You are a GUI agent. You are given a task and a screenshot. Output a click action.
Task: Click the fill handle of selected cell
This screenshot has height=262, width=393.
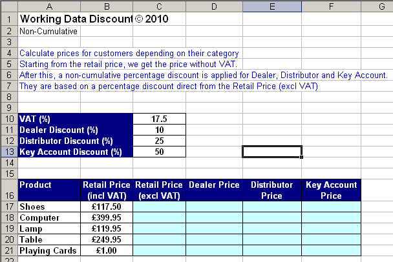click(301, 157)
